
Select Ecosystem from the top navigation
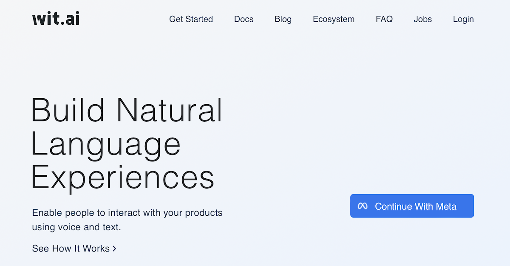click(x=333, y=19)
